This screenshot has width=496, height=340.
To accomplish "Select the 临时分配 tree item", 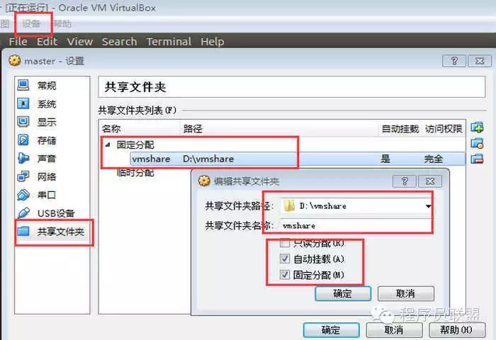I will [135, 173].
